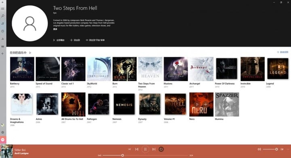Screen dimensions: 291x158
Task: Open My Music via music note icon
Action: point(2,23)
